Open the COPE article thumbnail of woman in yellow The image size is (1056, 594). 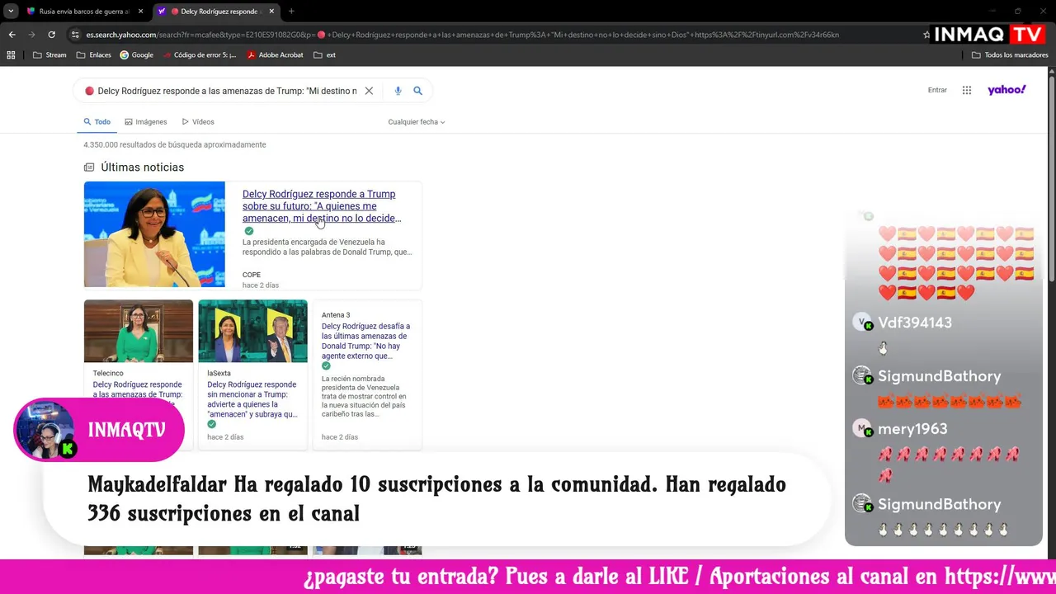154,234
